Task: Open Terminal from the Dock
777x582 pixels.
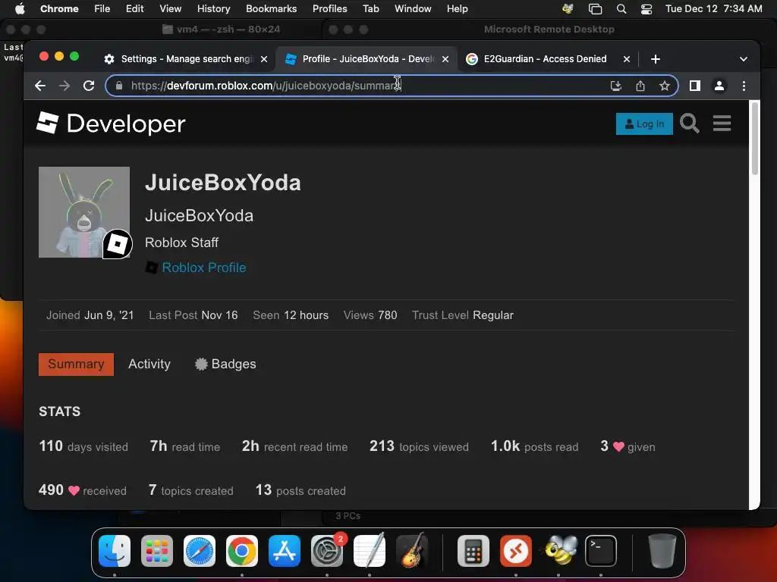Action: [x=601, y=551]
